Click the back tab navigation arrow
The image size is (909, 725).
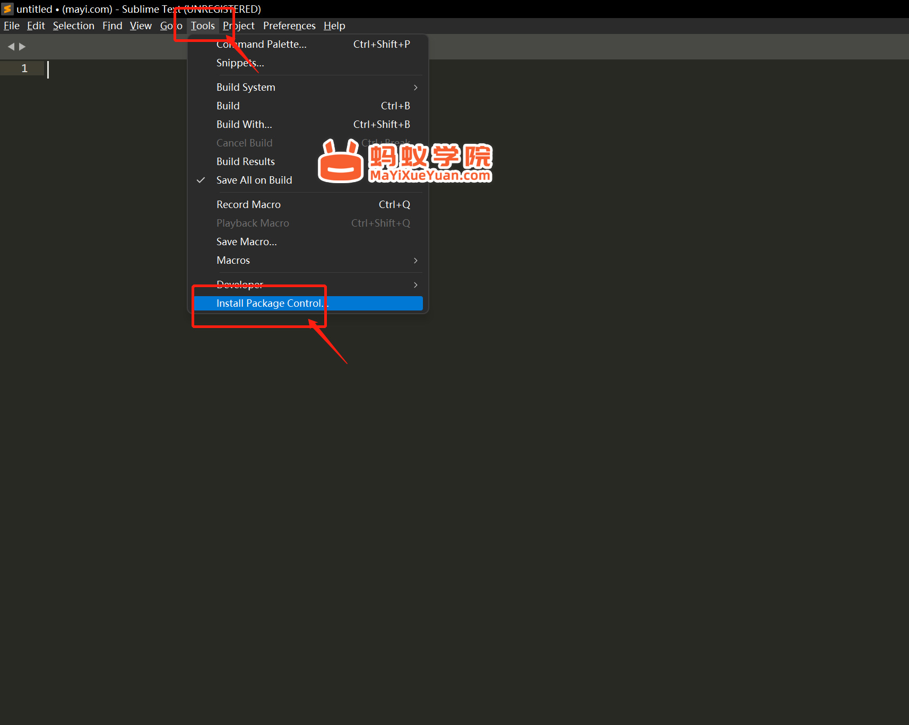11,47
